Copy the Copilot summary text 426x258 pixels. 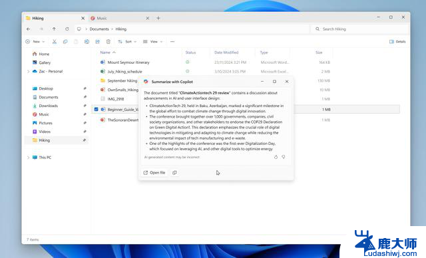[174, 172]
